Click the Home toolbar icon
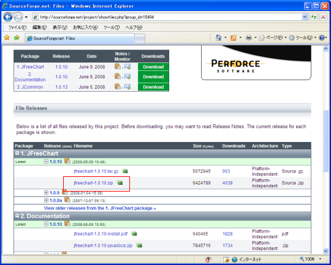The width and height of the screenshot is (331, 265). [219, 38]
